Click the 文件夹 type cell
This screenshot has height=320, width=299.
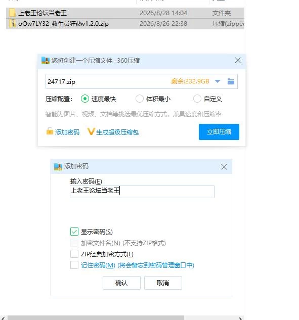[x=222, y=13]
